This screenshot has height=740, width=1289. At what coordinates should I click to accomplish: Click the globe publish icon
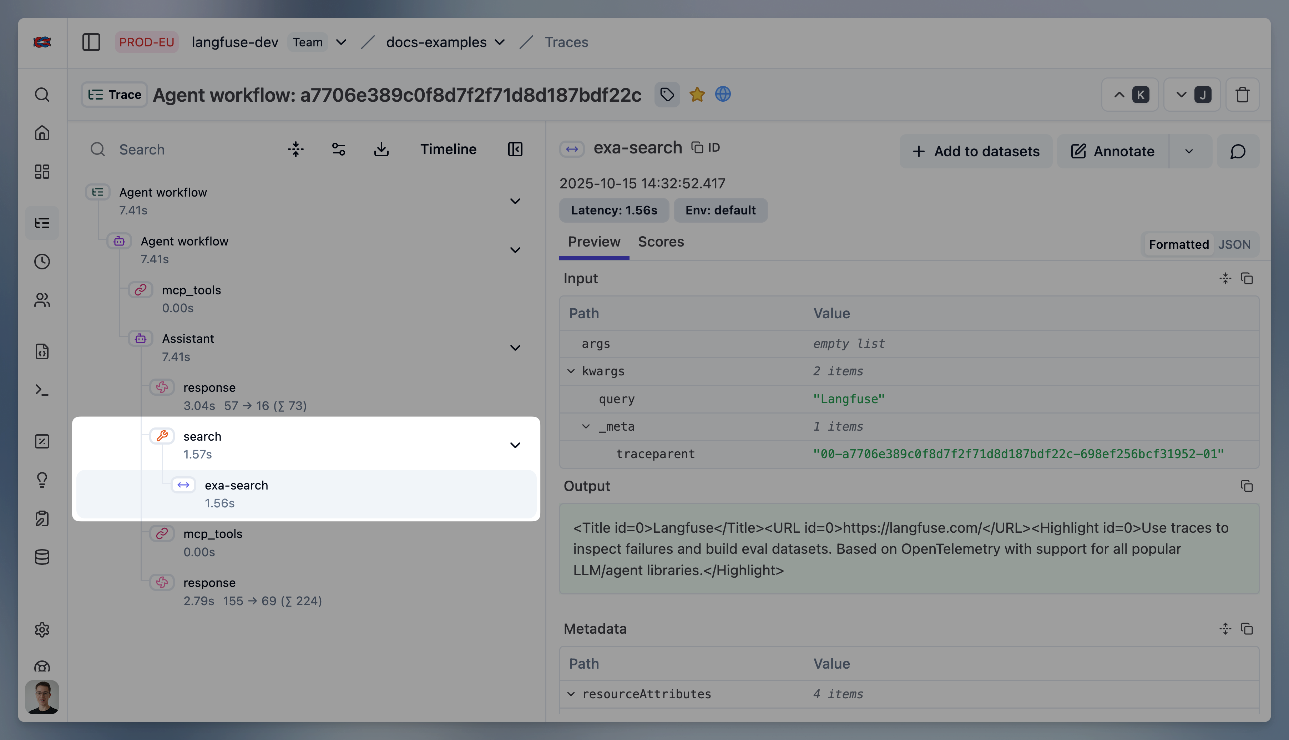pyautogui.click(x=723, y=95)
